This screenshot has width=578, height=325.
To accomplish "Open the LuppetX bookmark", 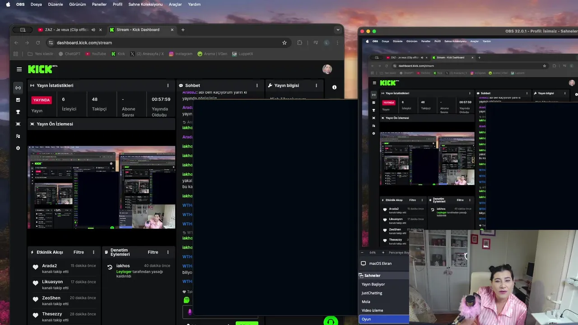I will pos(242,54).
